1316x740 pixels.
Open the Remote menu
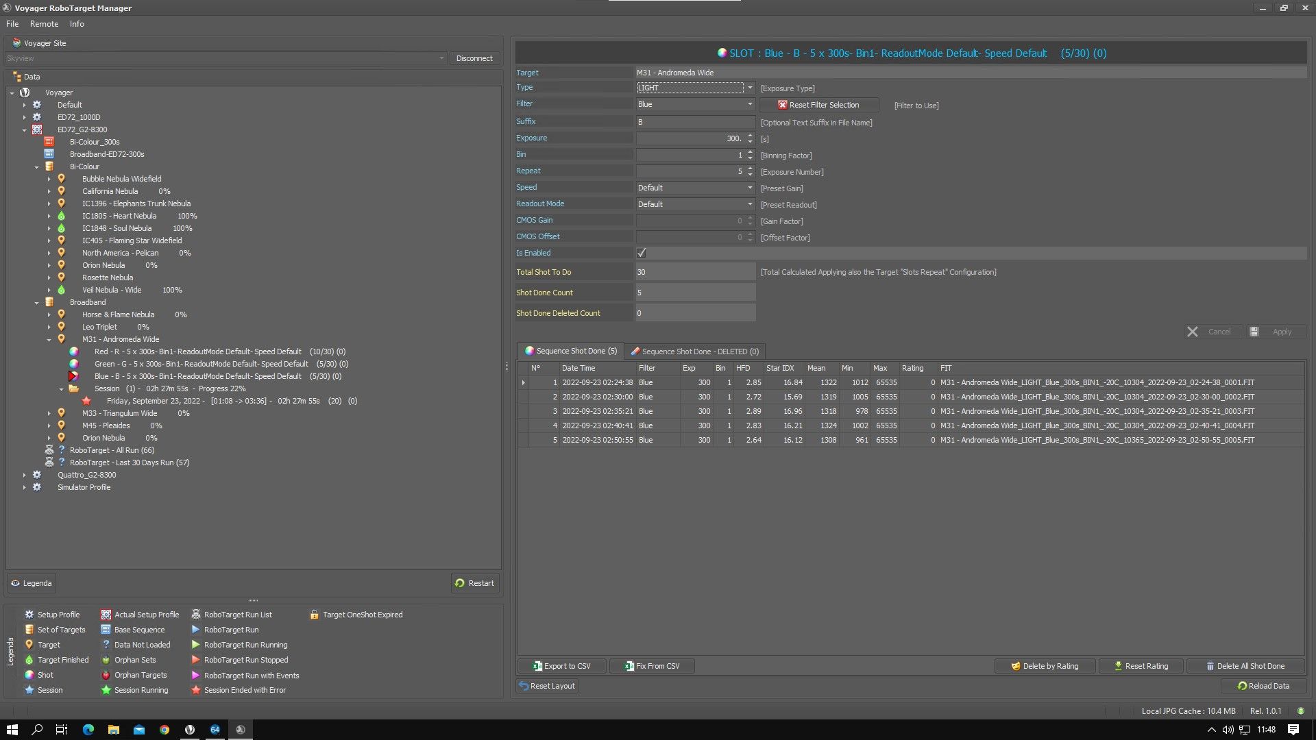click(x=44, y=24)
